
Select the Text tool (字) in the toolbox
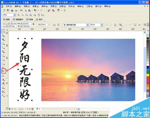pos(3,71)
